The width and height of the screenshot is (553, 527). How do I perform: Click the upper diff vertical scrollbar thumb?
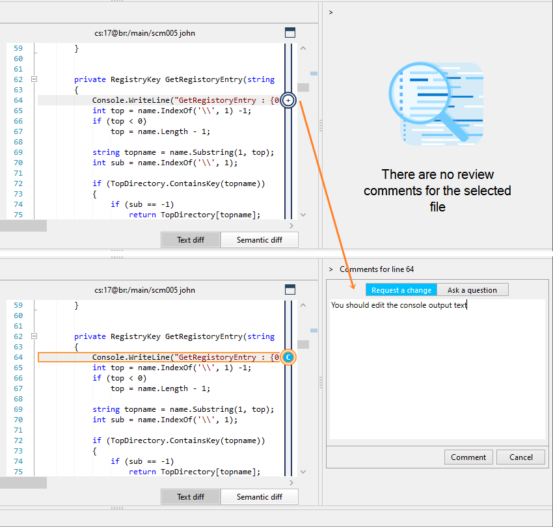coord(303,87)
